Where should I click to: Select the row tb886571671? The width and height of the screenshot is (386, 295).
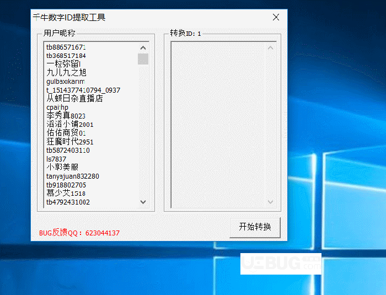(66, 47)
